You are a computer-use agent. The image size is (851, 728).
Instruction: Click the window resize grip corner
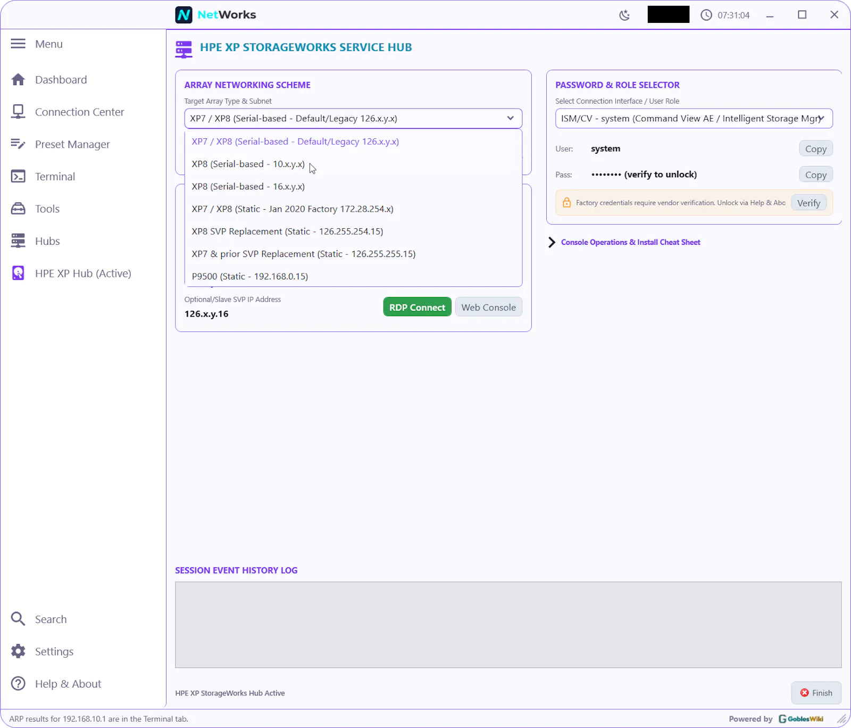tap(842, 719)
